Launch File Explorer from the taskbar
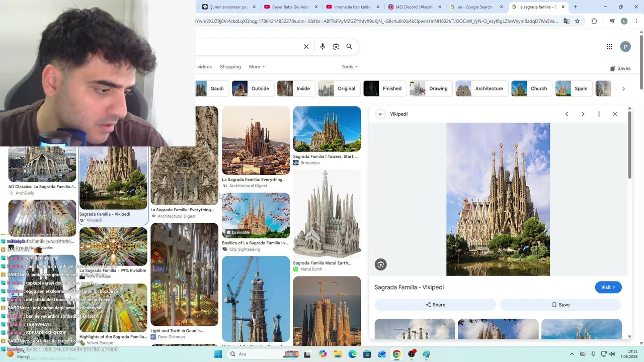This screenshot has width=644, height=362. [338, 354]
